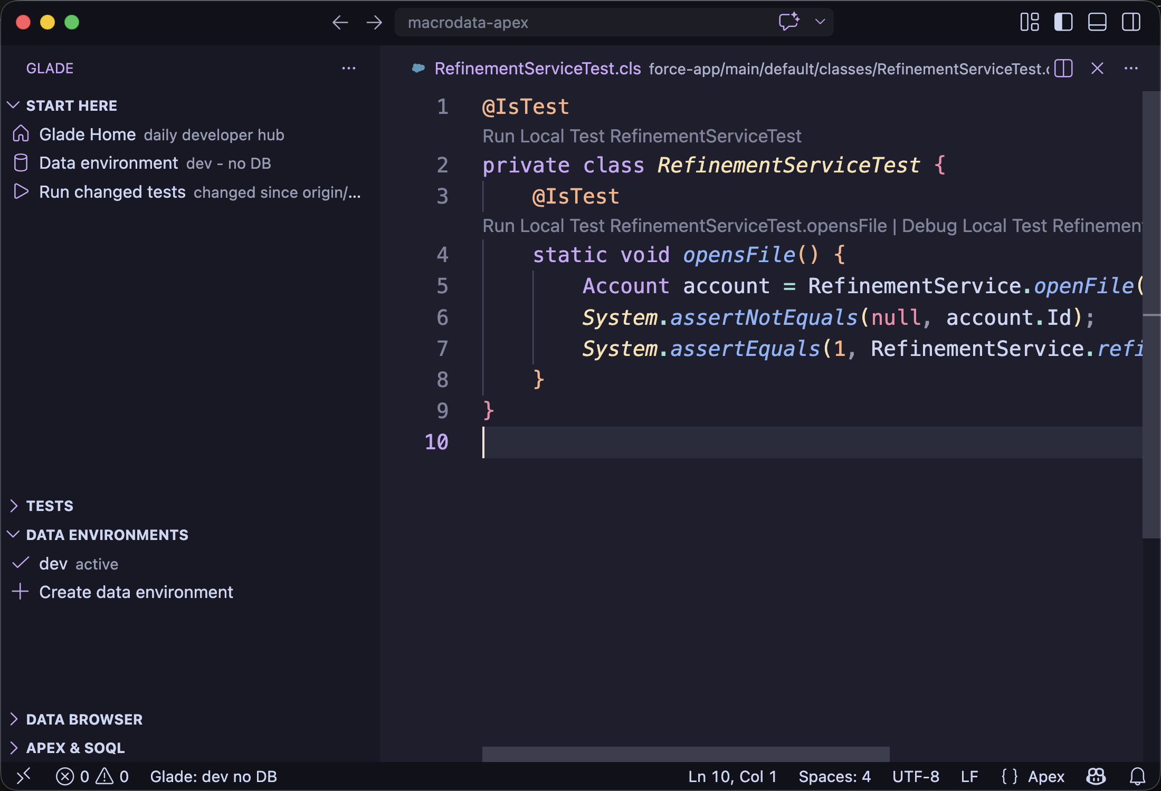Click line number 10 in gutter
The height and width of the screenshot is (791, 1161).
436,442
